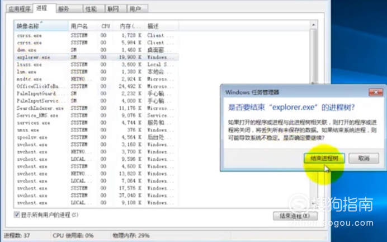
Task: Select the svchost.exe row using 37,040 K
Action: [x=96, y=196]
